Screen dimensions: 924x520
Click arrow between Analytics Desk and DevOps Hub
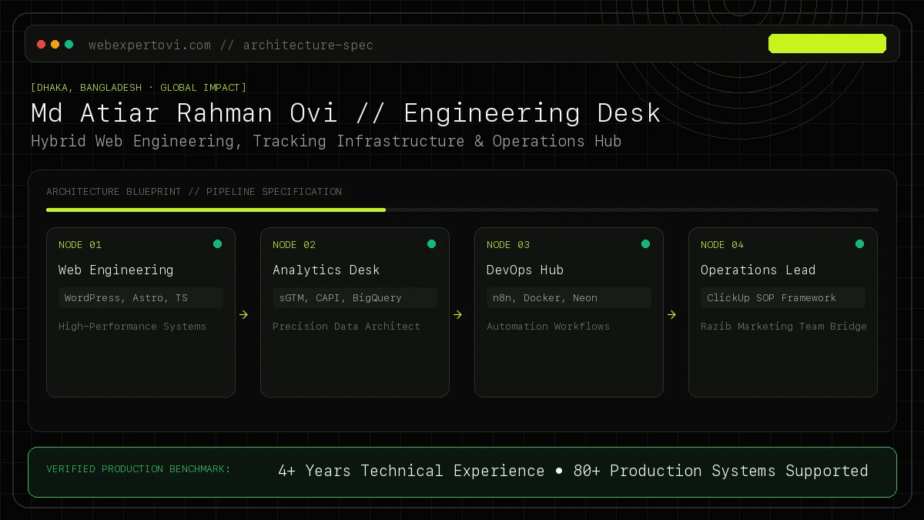tap(457, 314)
